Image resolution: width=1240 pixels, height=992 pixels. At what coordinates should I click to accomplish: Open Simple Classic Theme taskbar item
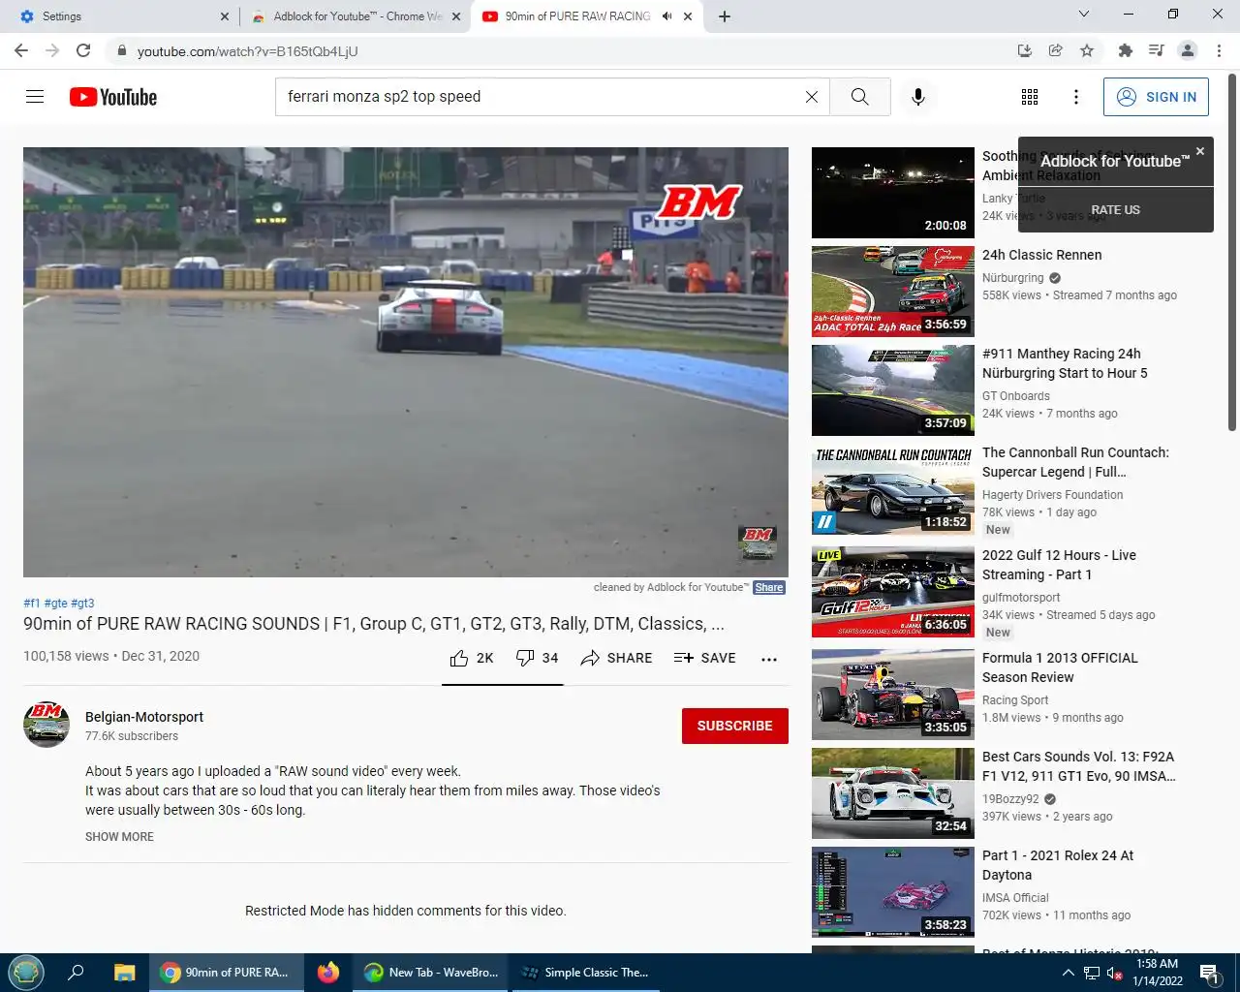[585, 972]
